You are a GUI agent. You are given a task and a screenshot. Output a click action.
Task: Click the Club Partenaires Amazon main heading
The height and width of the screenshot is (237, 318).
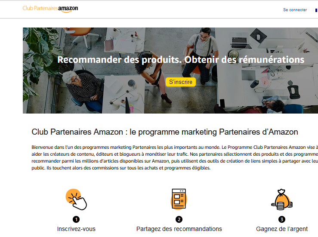point(165,132)
